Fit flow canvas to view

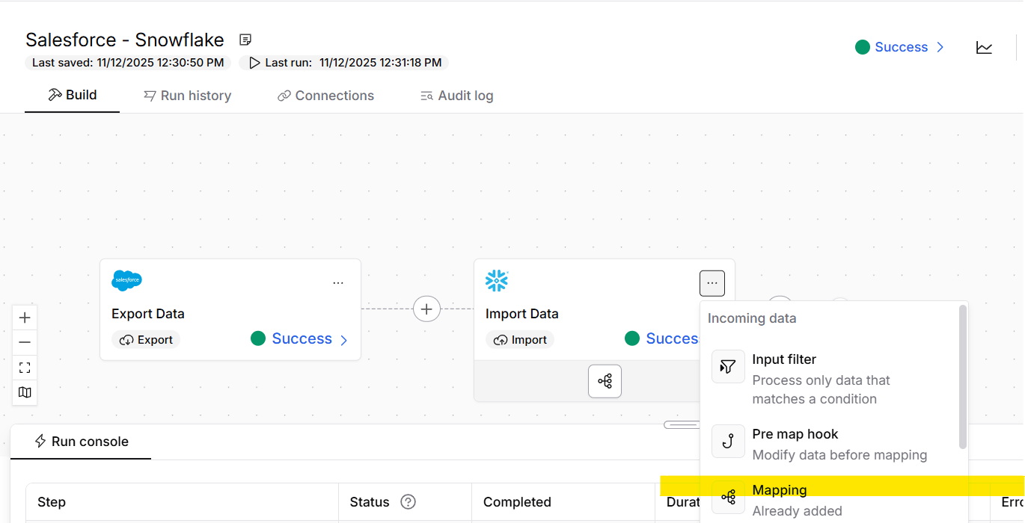pyautogui.click(x=25, y=368)
